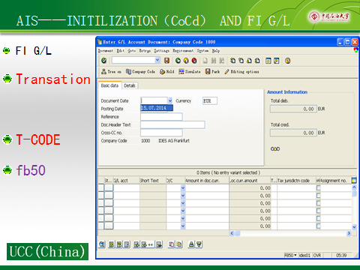Click the Company Code button
This screenshot has height=270, width=360.
click(140, 72)
